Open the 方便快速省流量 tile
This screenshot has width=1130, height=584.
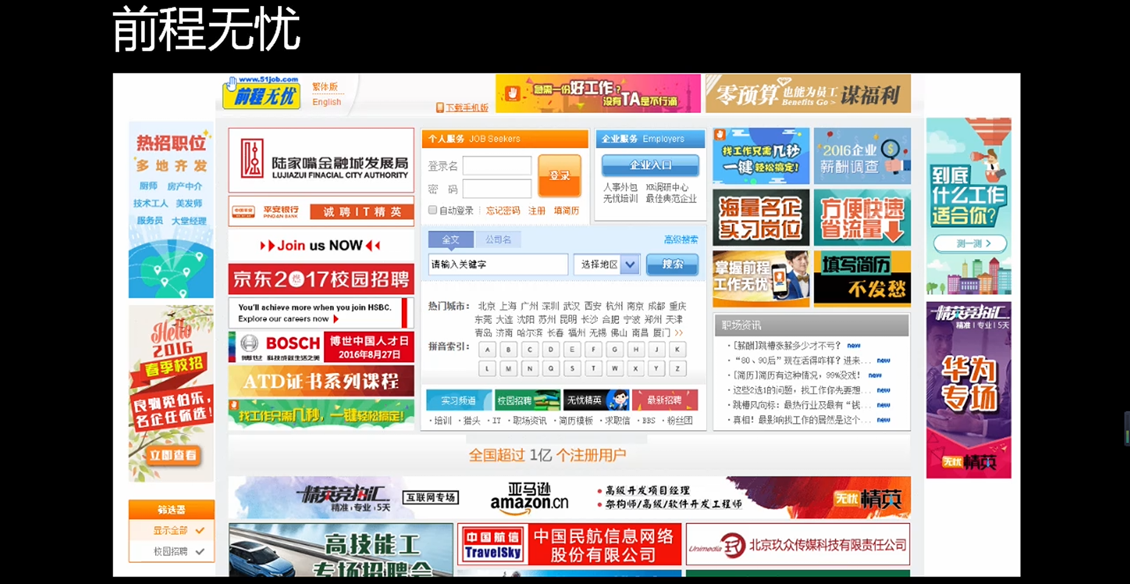pyautogui.click(x=862, y=218)
